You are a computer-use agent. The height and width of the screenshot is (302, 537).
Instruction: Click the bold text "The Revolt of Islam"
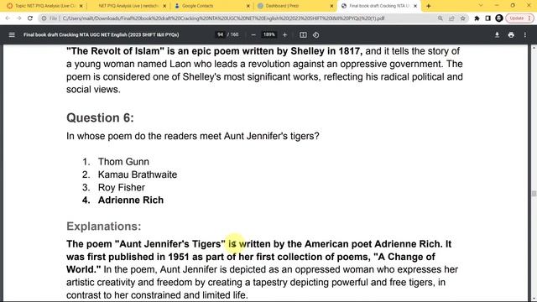[x=116, y=51]
